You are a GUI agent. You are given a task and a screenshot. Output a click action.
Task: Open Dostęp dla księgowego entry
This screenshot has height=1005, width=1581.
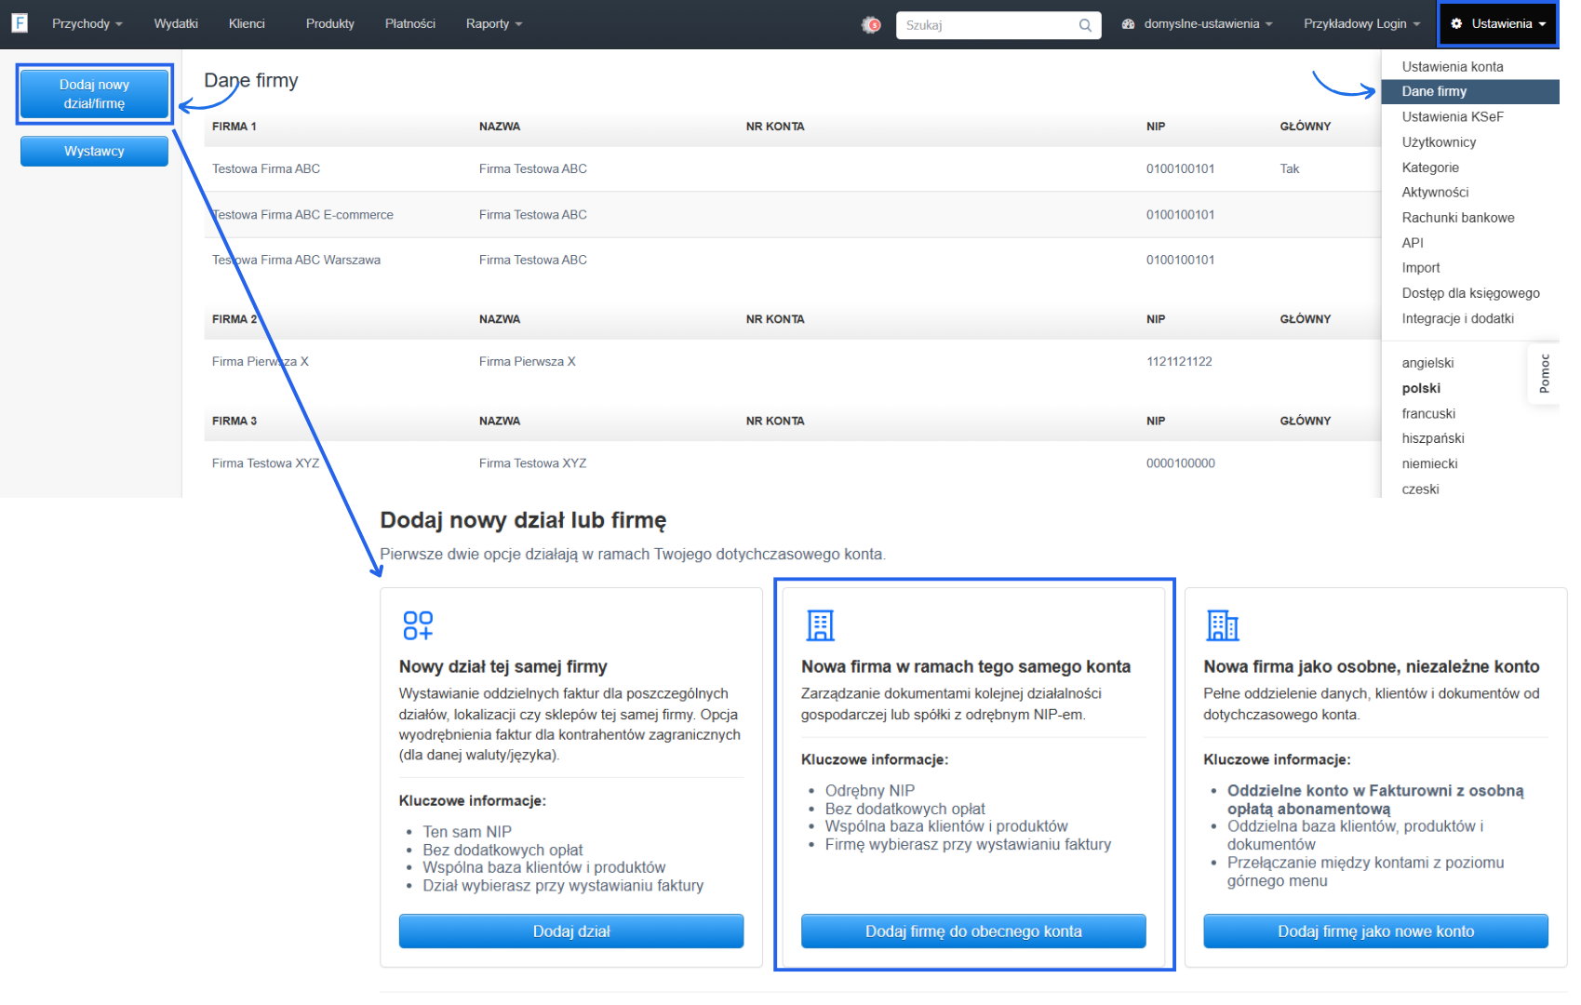1470,293
